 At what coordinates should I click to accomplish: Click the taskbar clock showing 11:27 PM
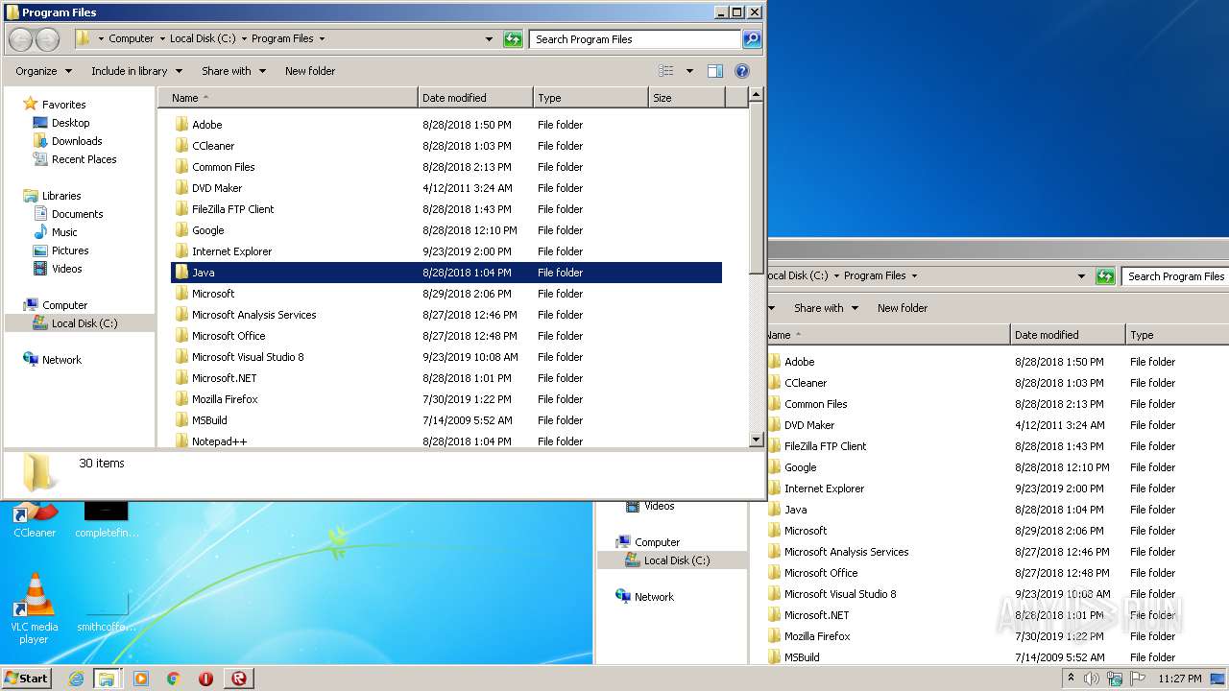click(x=1180, y=679)
